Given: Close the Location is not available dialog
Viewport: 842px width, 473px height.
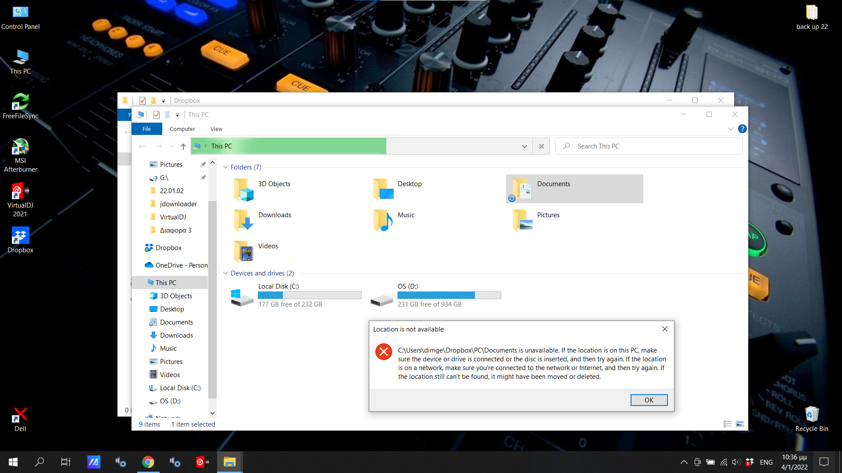Looking at the screenshot, I should [x=665, y=329].
